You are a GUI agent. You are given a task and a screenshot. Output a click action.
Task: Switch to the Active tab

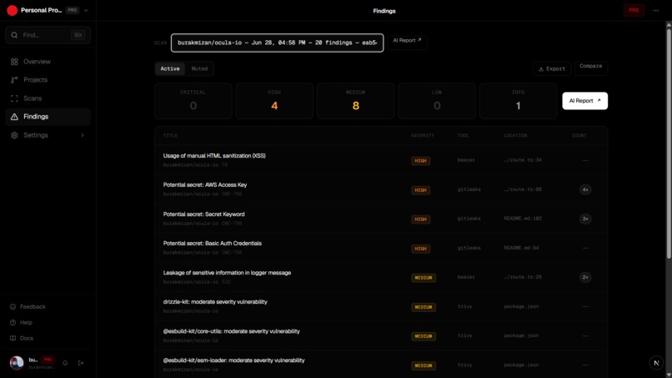[170, 68]
